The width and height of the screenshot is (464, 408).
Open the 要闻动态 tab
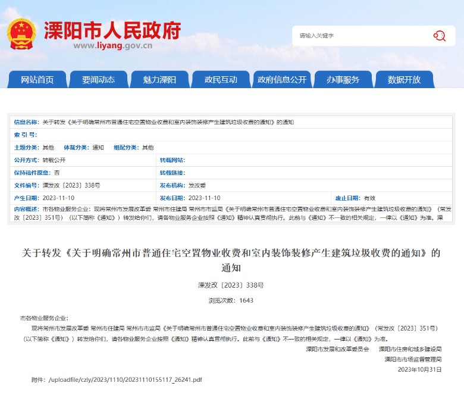coord(99,79)
